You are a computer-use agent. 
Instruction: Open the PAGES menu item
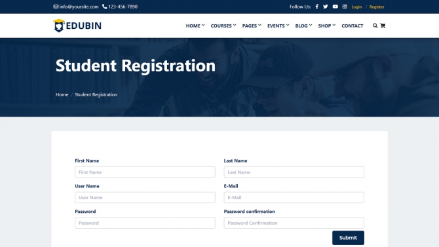pos(250,26)
